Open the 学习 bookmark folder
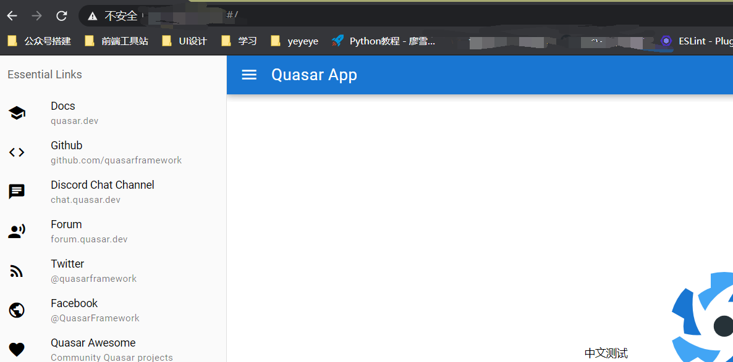The width and height of the screenshot is (733, 362). [239, 41]
